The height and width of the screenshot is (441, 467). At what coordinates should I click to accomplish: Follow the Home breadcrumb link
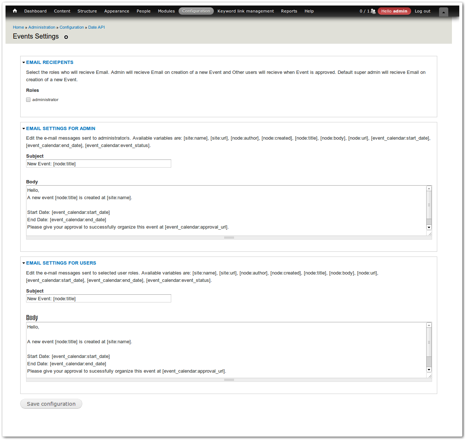click(x=18, y=27)
